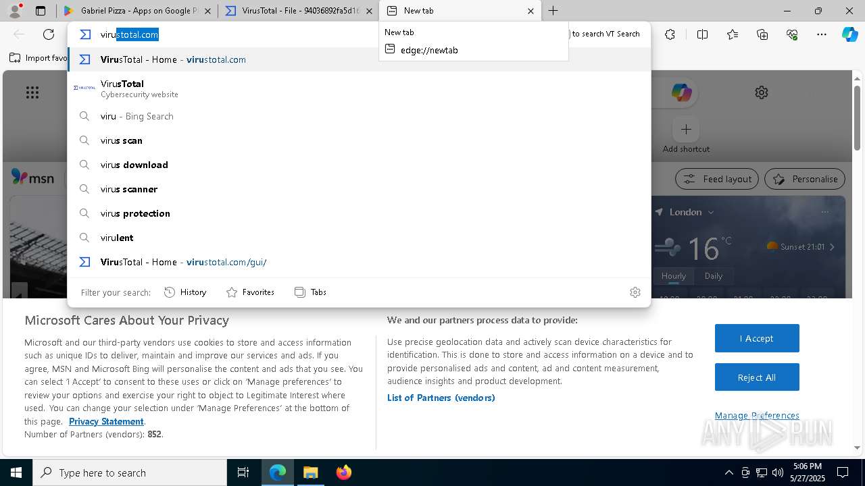Screen dimensions: 865x486
Task: Open a new browser tab with plus button
Action: click(553, 11)
